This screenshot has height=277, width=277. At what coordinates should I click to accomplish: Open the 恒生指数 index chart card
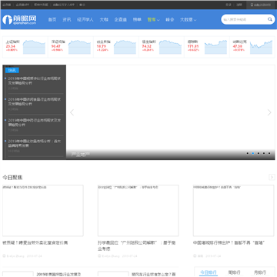[162, 47]
